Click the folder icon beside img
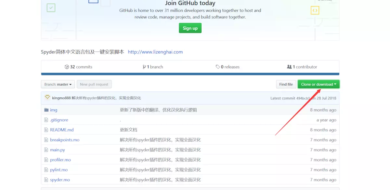 pos(46,110)
